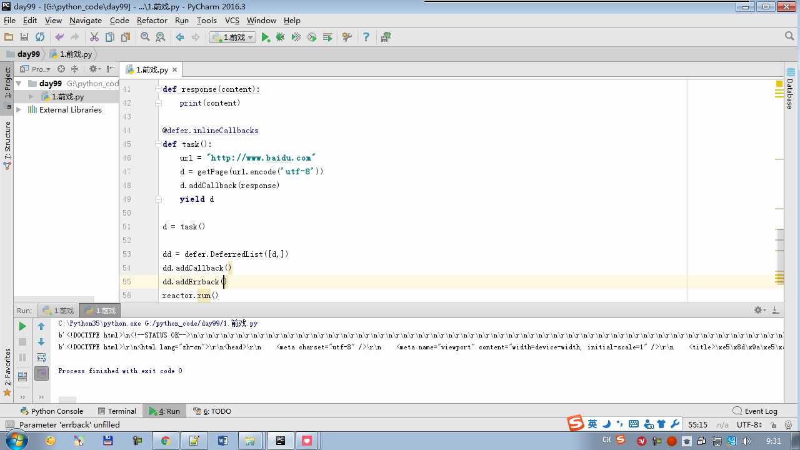
Task: Click the Collapse All icon in Project panel
Action: pyautogui.click(x=75, y=69)
